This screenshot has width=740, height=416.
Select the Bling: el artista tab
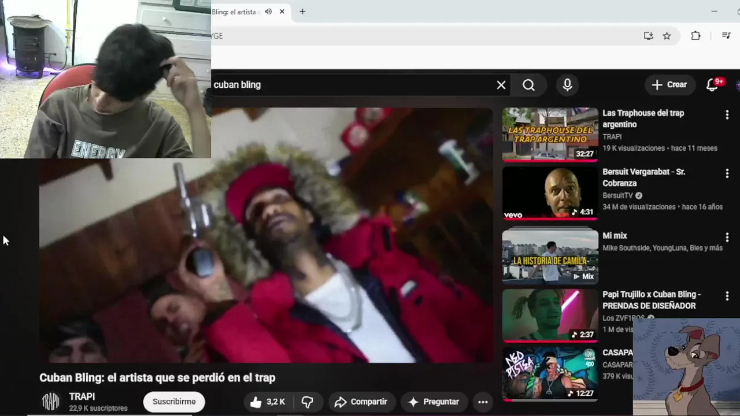point(235,12)
